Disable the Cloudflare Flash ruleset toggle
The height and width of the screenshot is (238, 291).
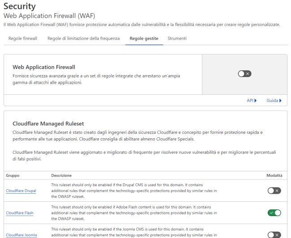(274, 213)
